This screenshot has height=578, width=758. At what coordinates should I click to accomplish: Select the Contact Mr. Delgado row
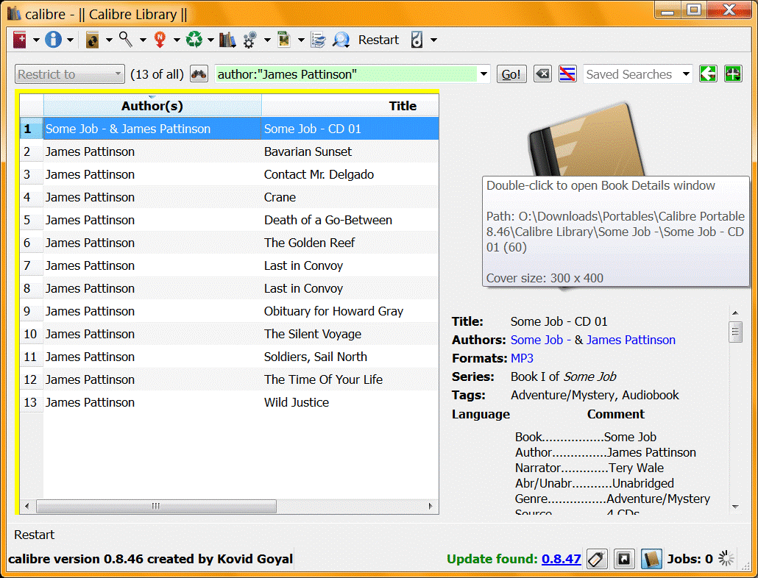pyautogui.click(x=229, y=174)
